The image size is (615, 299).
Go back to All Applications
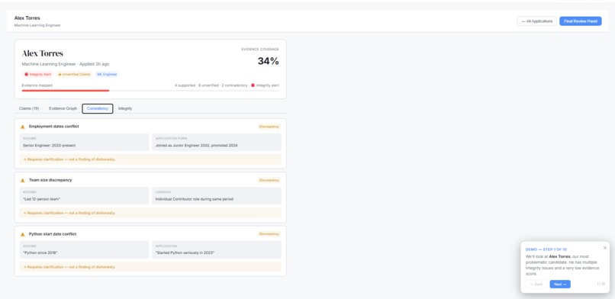click(536, 21)
